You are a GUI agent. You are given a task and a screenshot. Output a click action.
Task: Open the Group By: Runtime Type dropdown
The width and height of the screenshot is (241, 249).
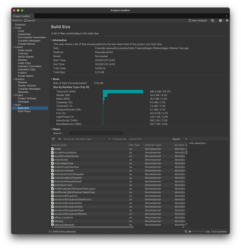pyautogui.click(x=87, y=139)
